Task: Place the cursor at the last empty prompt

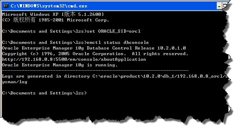Action: [88, 93]
